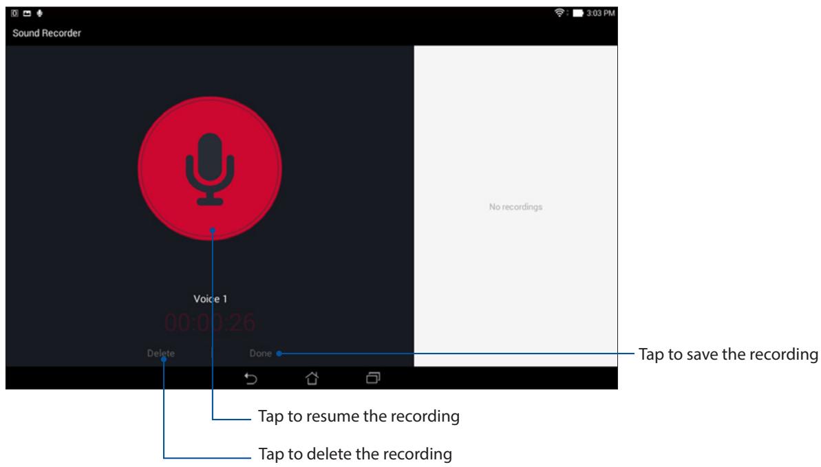The height and width of the screenshot is (467, 821).
Task: Tap the Android back navigation icon
Action: pyautogui.click(x=250, y=378)
